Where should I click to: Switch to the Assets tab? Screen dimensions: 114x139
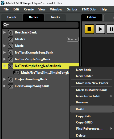55,17
